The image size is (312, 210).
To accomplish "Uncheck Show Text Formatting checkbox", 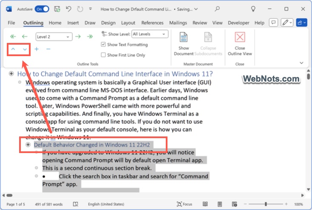I will click(x=103, y=44).
